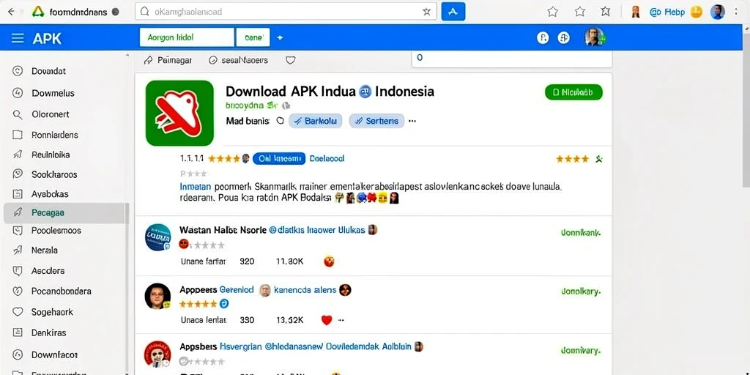Click the Serfteris chip button
The height and width of the screenshot is (375, 750).
coord(376,121)
